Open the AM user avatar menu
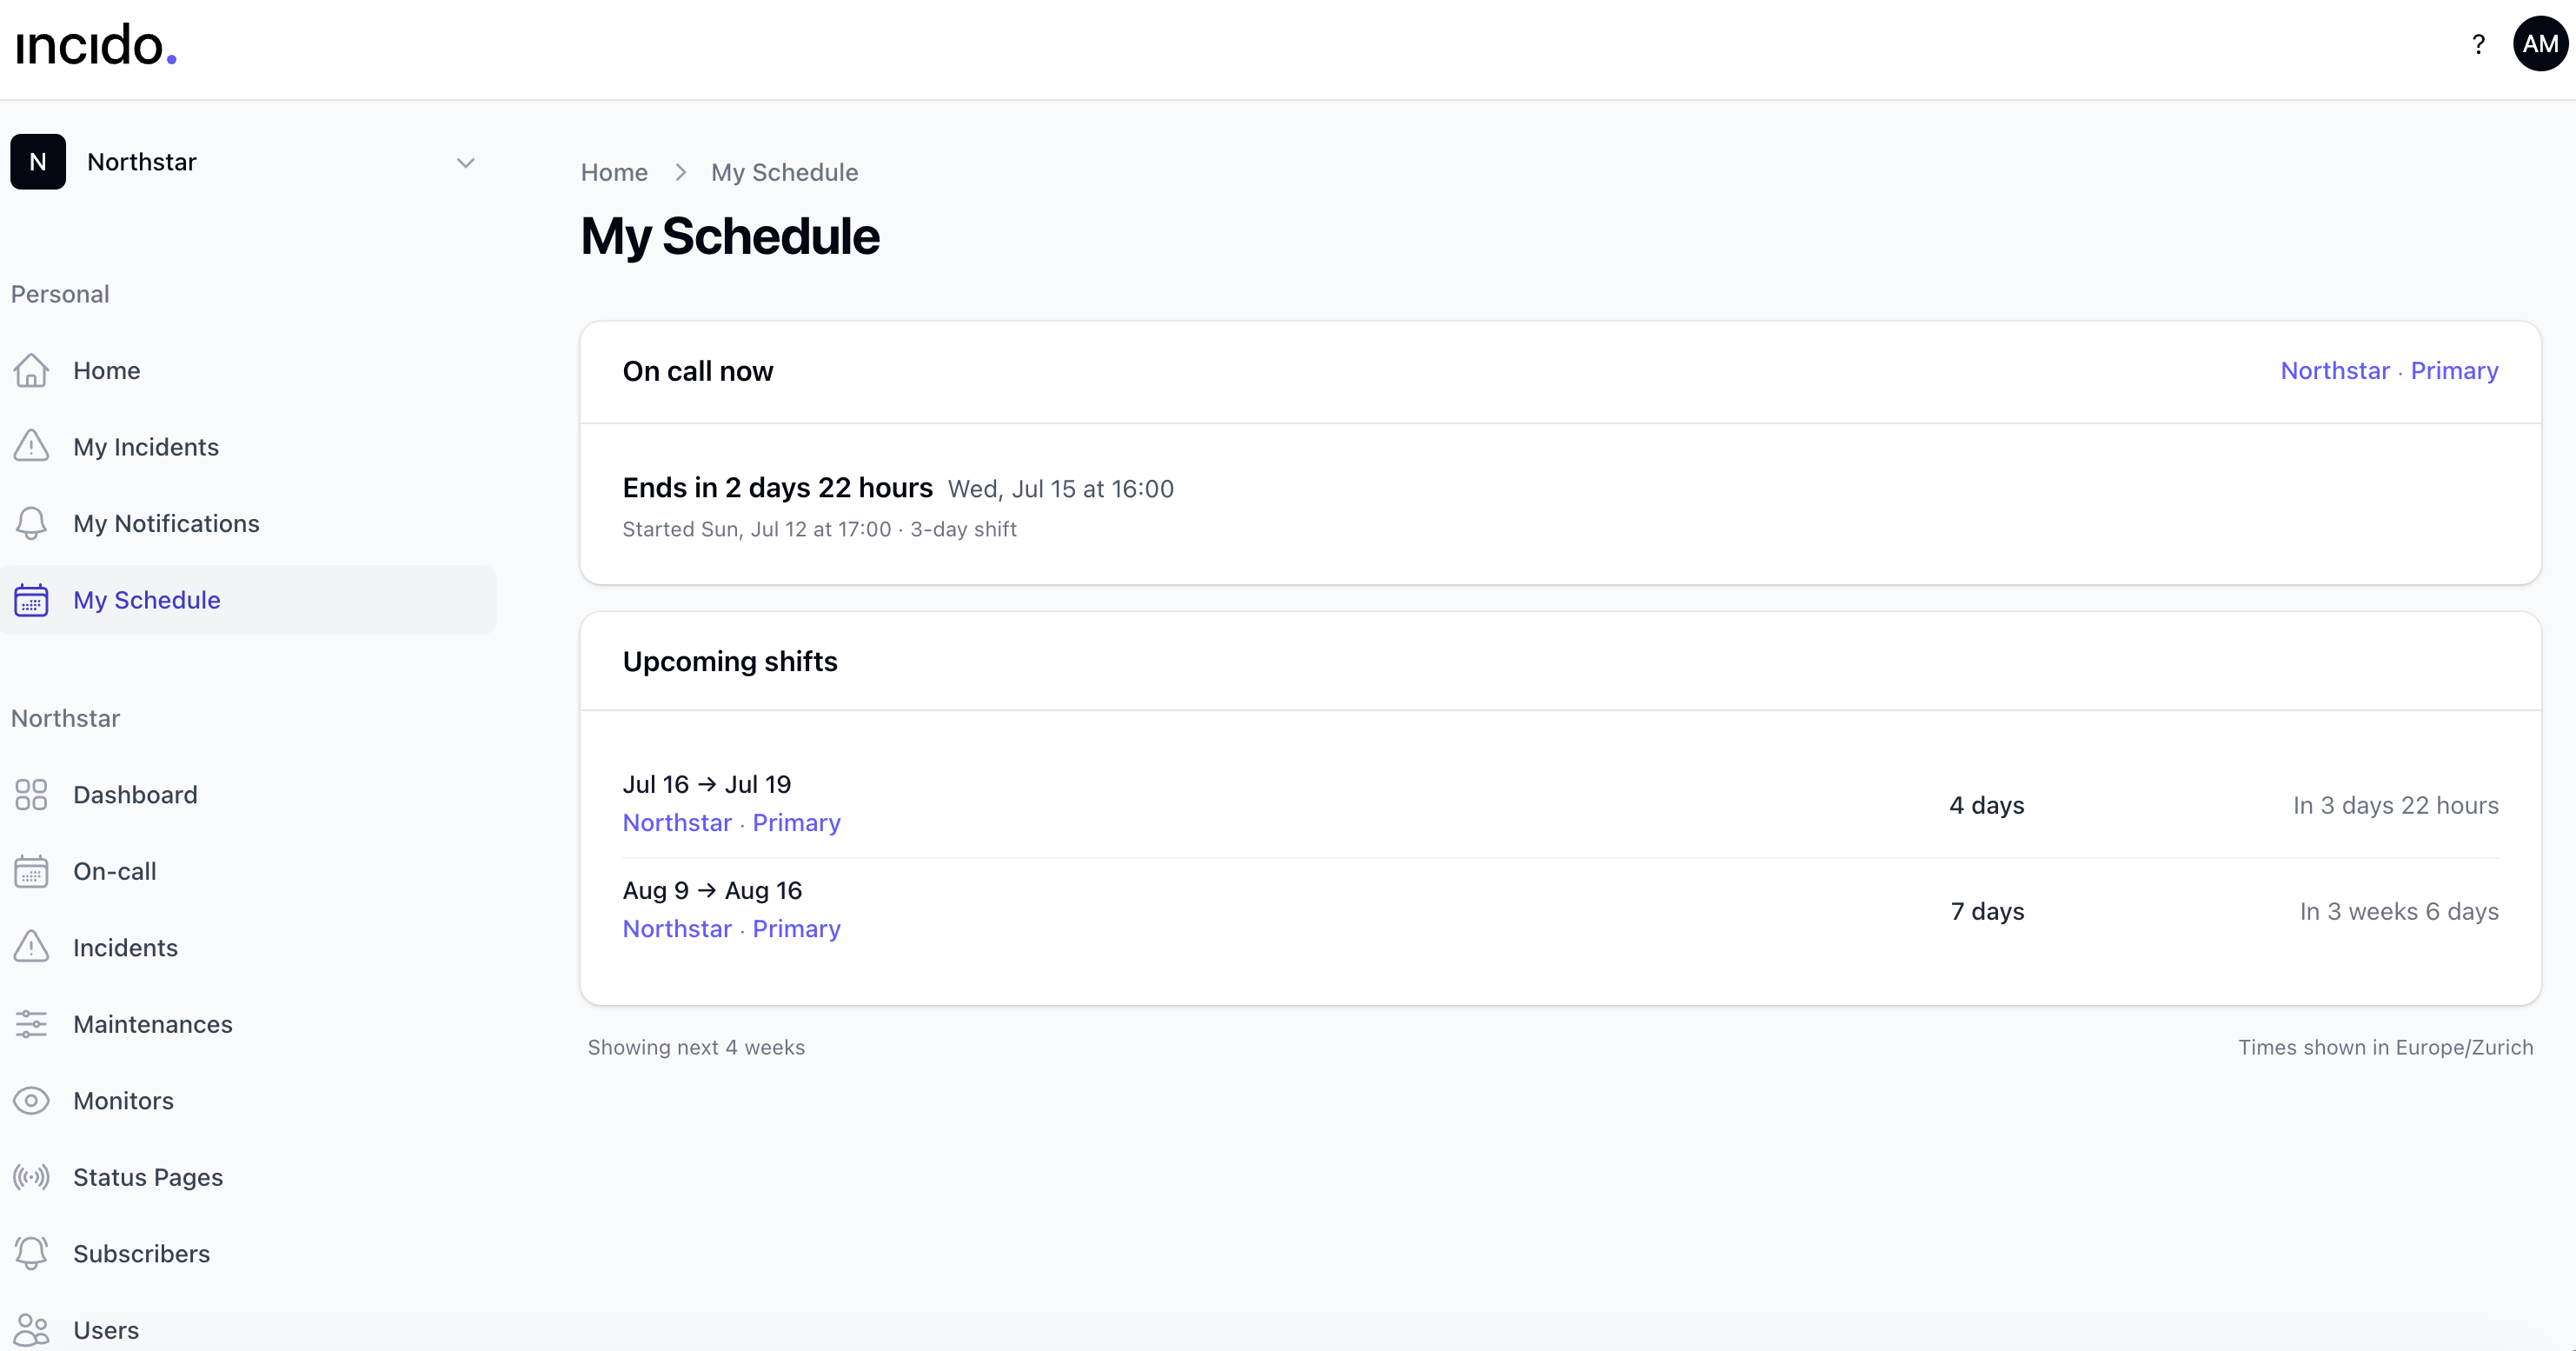This screenshot has height=1351, width=2576. point(2540,44)
